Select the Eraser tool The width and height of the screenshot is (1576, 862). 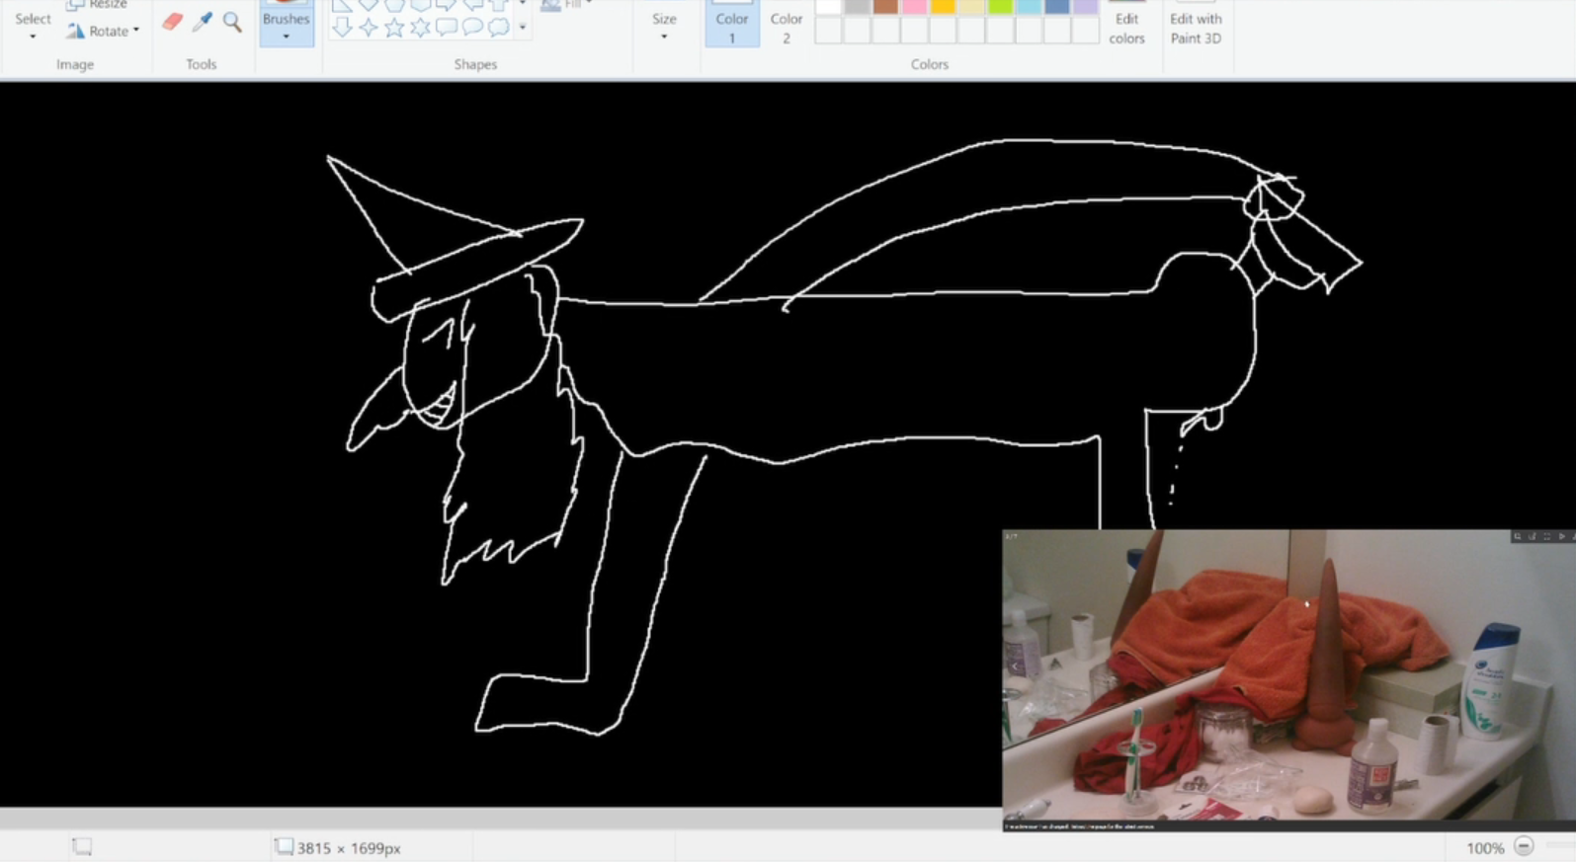[x=172, y=22]
